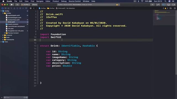Add an editor split on the right
Image resolution: width=177 pixels, height=99 pixels.
pos(175,8)
